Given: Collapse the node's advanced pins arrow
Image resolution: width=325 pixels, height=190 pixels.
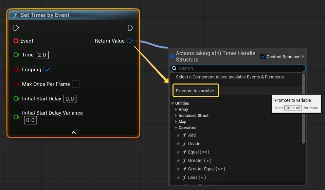Looking at the screenshot, I should [73, 133].
